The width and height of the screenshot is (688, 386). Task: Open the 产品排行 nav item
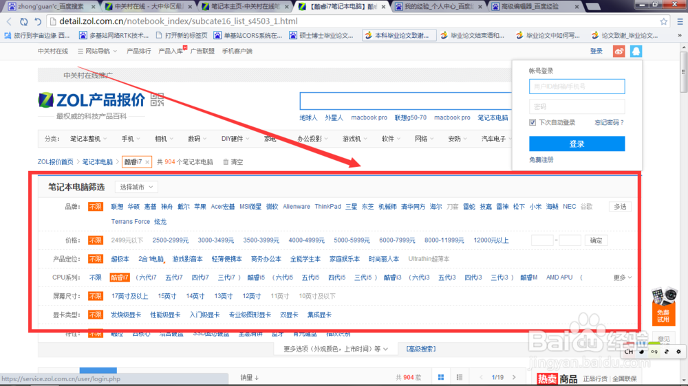pyautogui.click(x=139, y=52)
